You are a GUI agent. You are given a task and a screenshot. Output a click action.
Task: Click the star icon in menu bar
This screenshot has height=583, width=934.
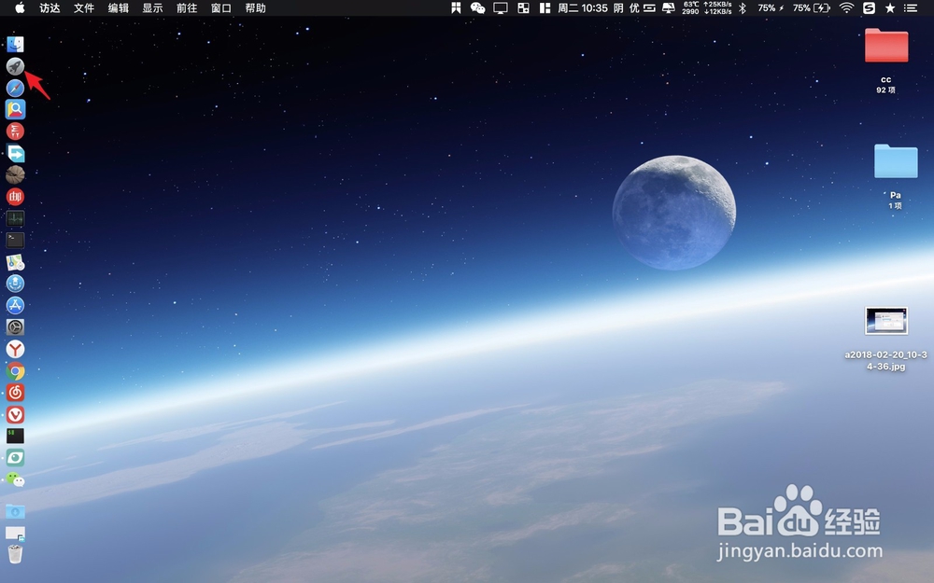(890, 7)
